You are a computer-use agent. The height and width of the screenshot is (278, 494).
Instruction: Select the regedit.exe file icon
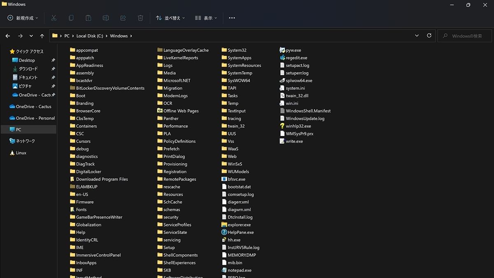(x=282, y=58)
